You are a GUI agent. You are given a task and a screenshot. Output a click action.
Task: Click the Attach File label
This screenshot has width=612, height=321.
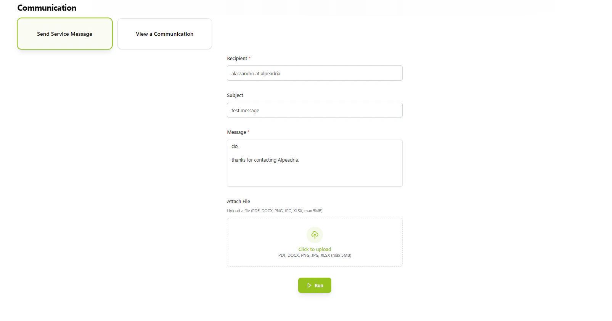238,201
